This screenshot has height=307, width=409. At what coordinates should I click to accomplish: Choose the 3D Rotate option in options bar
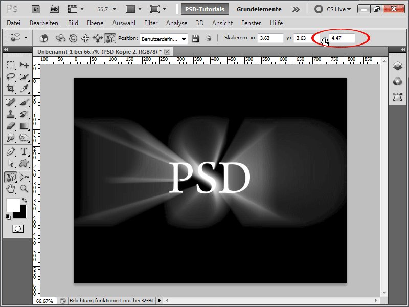(60, 38)
